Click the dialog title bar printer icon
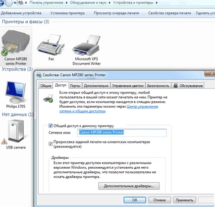This screenshot has height=207, width=215. point(39,75)
